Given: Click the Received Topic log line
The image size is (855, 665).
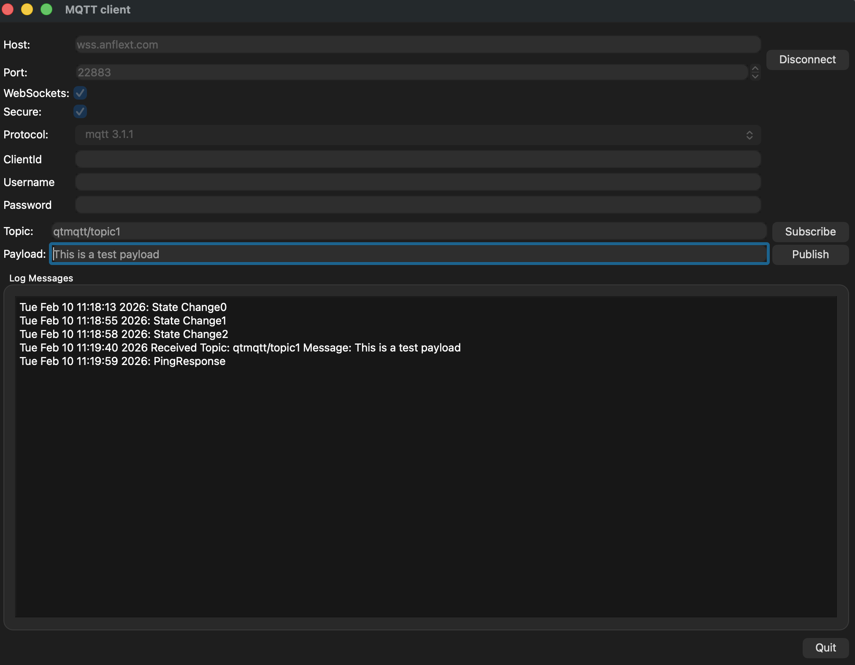Looking at the screenshot, I should pos(240,348).
